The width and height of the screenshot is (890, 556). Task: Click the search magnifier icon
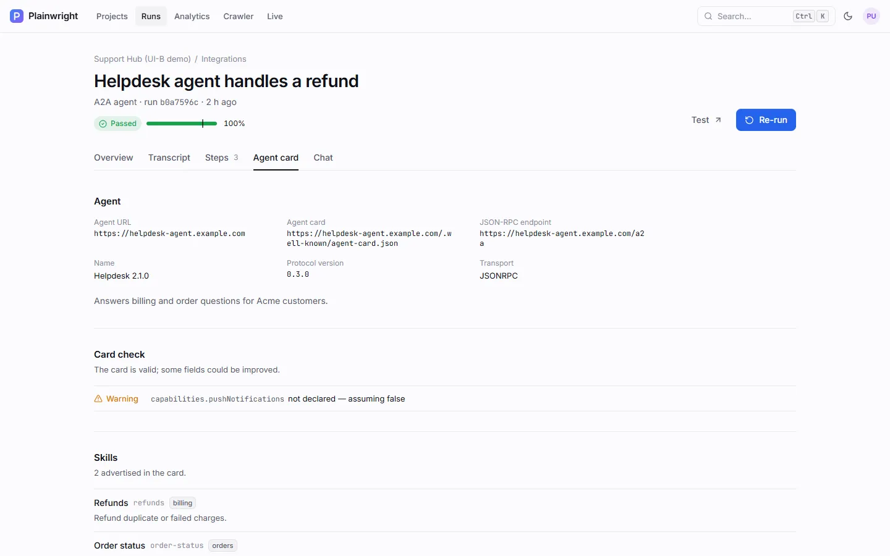click(708, 16)
